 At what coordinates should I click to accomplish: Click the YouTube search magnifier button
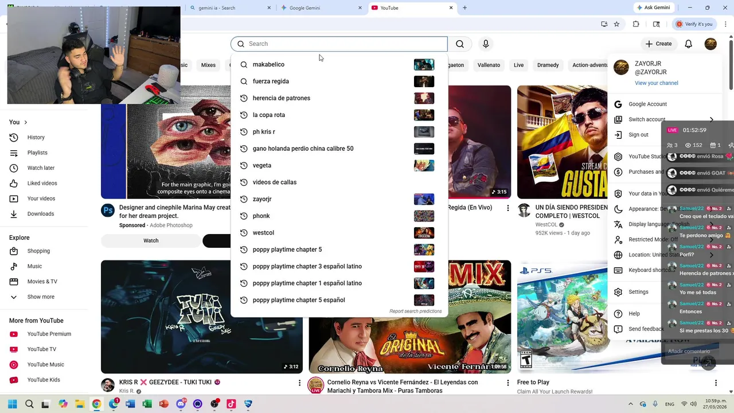[460, 44]
